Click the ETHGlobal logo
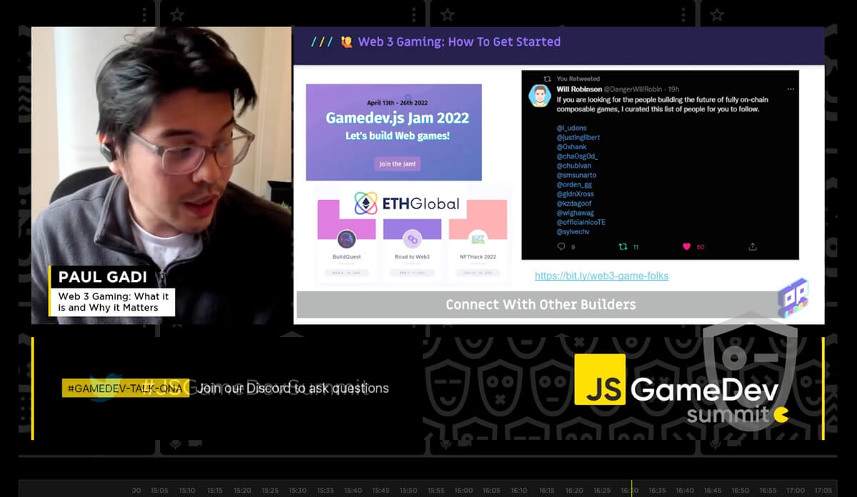 coord(407,204)
